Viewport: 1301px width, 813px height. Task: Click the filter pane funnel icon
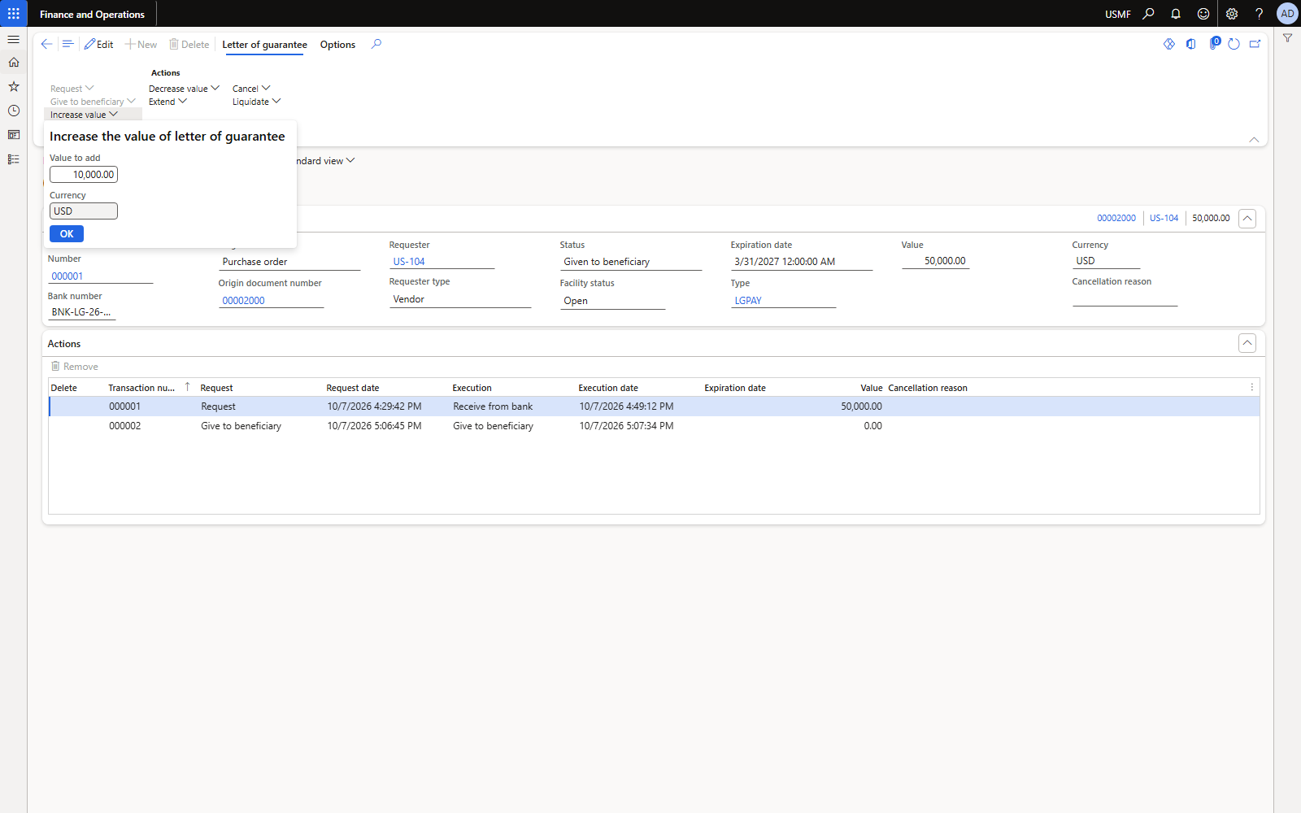[1287, 38]
